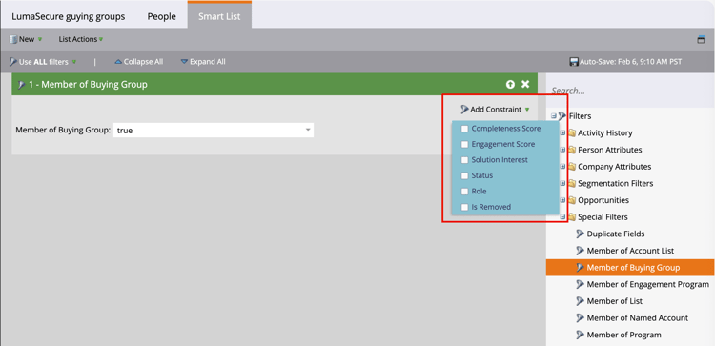This screenshot has height=346, width=715.
Task: Expand the Person Attributes tree node
Action: [563, 150]
